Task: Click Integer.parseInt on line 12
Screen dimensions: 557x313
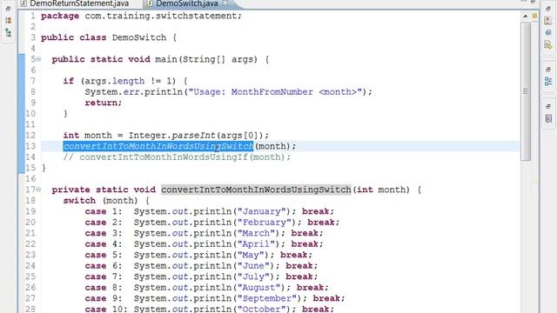Action: [172, 136]
